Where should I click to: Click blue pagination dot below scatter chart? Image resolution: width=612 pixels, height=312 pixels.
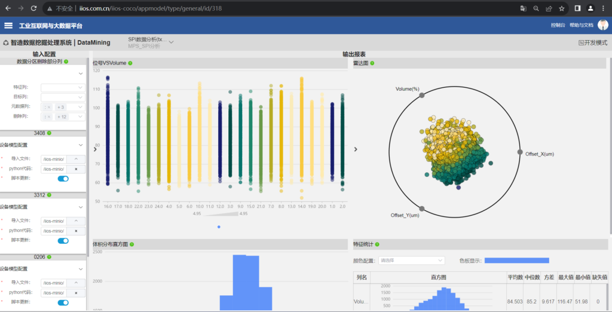coord(219,227)
